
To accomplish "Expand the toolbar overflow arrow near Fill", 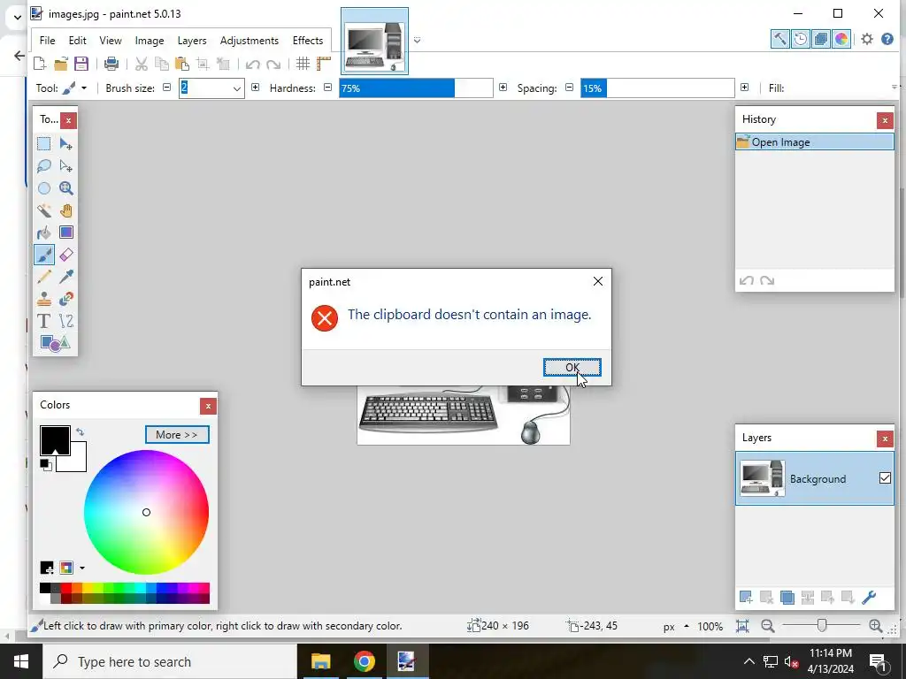I will point(894,88).
